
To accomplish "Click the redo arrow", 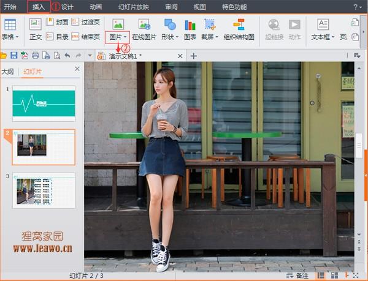I will tap(79, 56).
